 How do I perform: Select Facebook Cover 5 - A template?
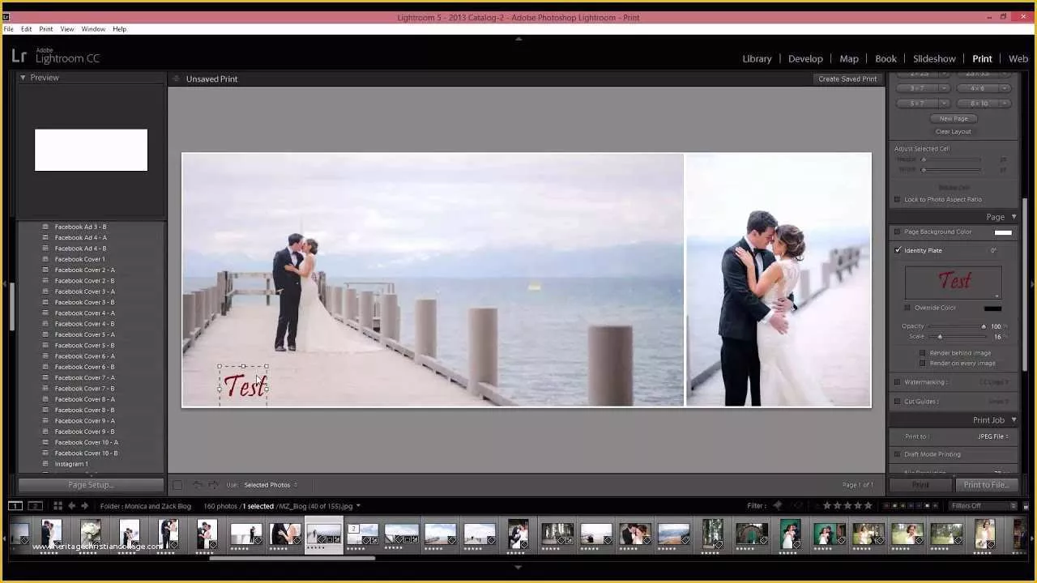point(85,334)
